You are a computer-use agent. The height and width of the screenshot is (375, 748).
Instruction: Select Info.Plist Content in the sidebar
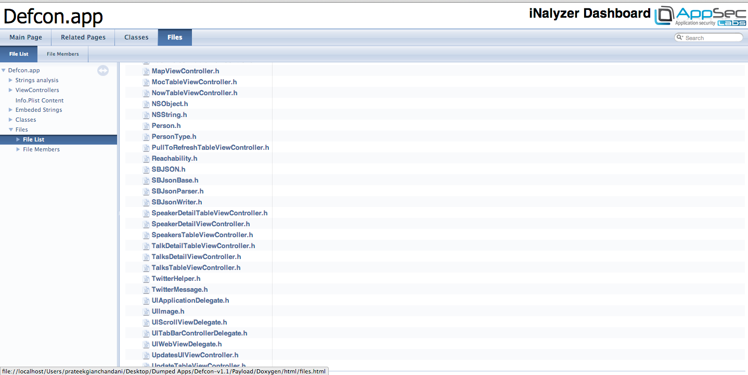point(40,100)
